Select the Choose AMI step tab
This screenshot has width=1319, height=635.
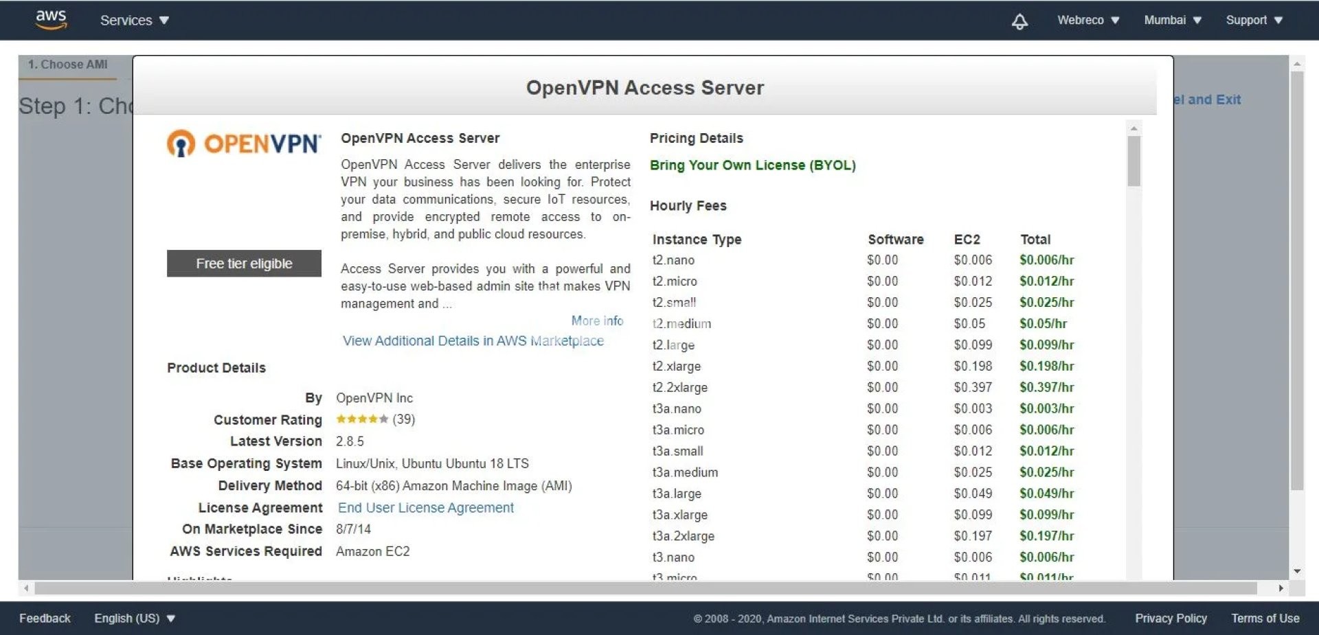[x=67, y=65]
